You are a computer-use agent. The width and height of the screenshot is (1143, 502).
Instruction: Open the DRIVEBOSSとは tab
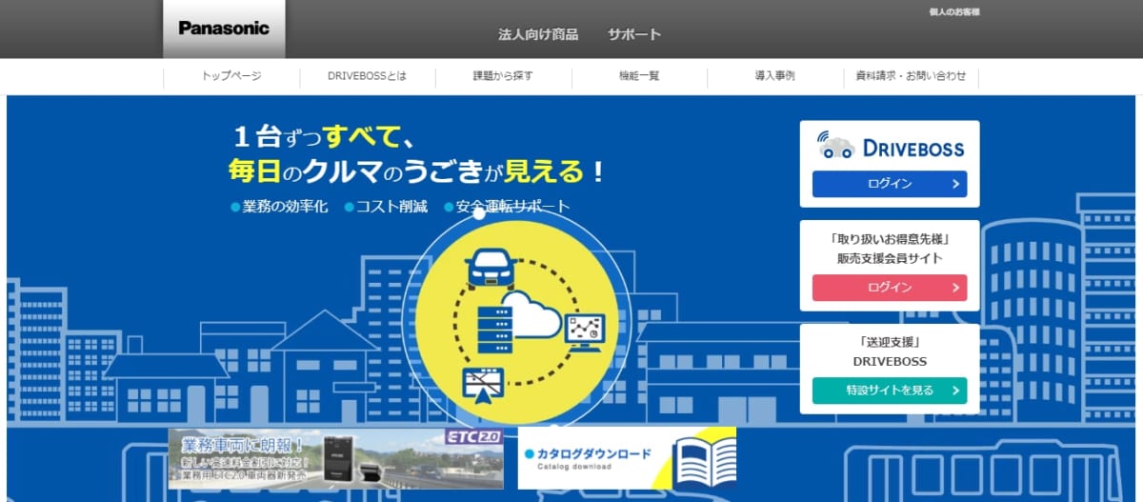pos(367,76)
